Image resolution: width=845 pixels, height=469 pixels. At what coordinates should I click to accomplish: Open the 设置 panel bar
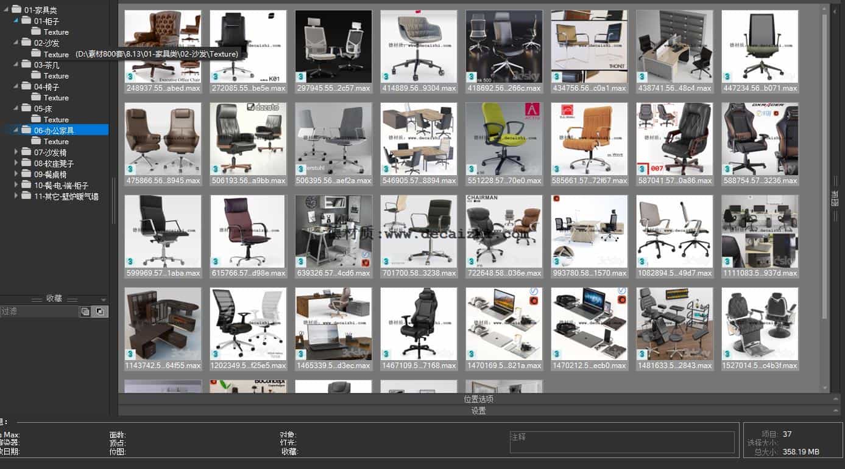(x=478, y=411)
